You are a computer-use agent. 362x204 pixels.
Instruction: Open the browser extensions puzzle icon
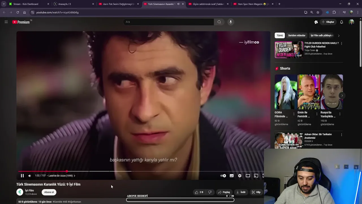(334, 12)
